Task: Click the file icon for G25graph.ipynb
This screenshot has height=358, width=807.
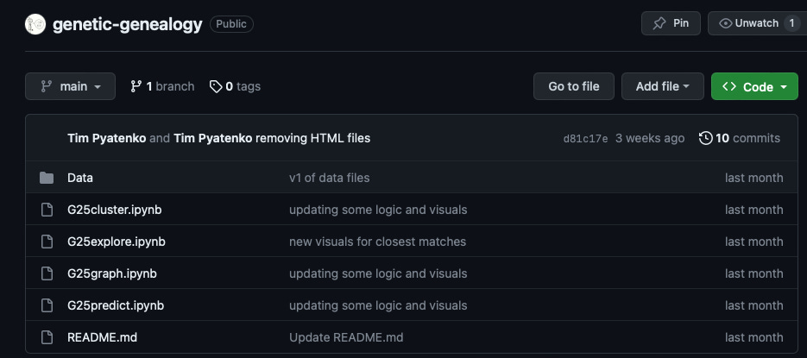Action: (x=47, y=273)
